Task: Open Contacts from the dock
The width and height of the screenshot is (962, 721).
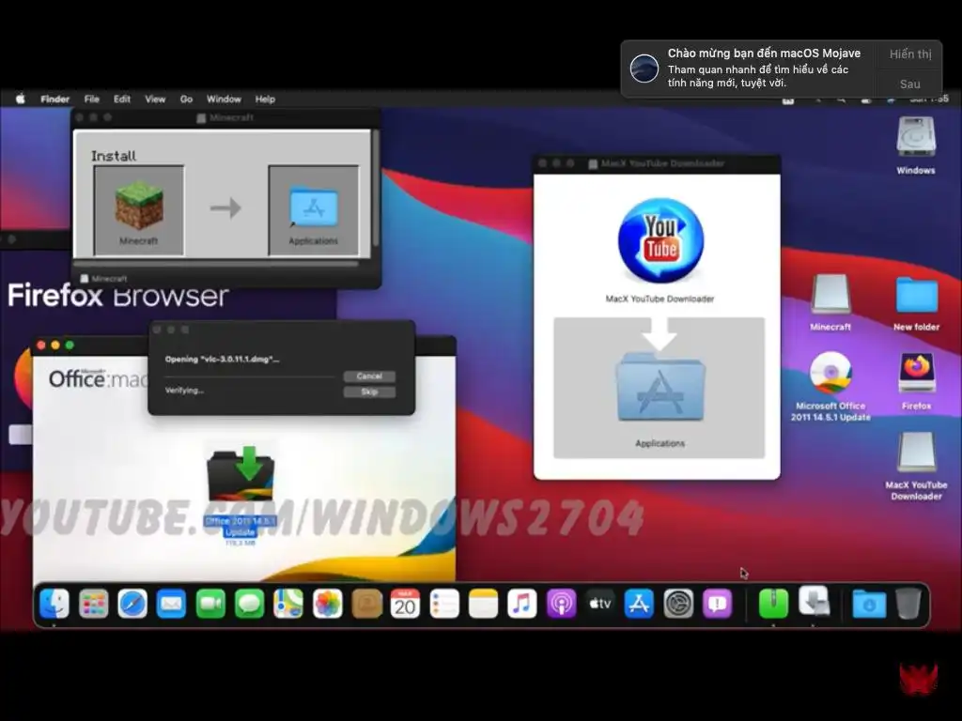Action: click(367, 604)
